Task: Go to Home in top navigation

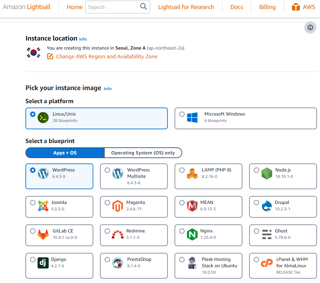Action: pyautogui.click(x=75, y=7)
